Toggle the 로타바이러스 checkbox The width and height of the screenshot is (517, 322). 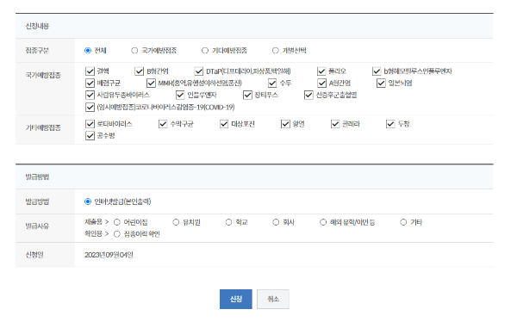(90, 124)
